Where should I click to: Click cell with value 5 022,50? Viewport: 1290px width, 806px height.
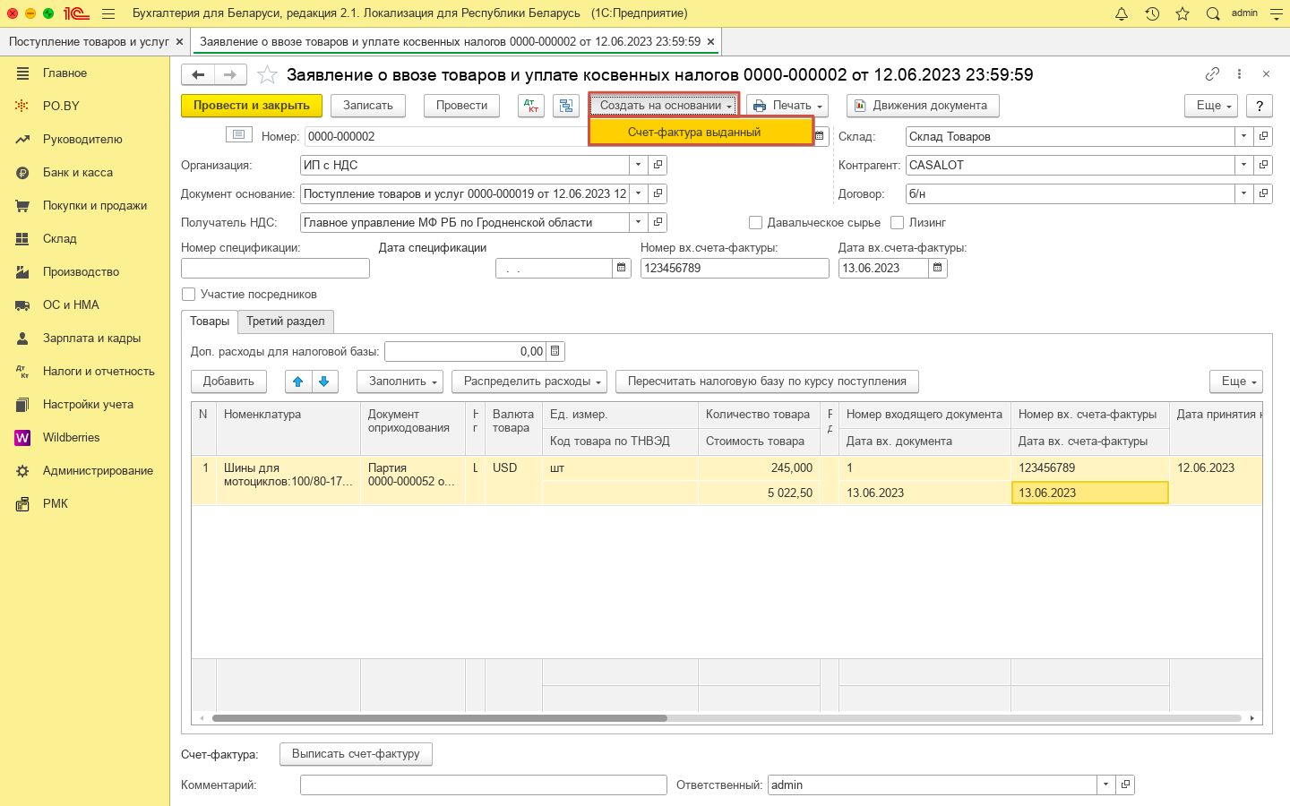coord(760,493)
